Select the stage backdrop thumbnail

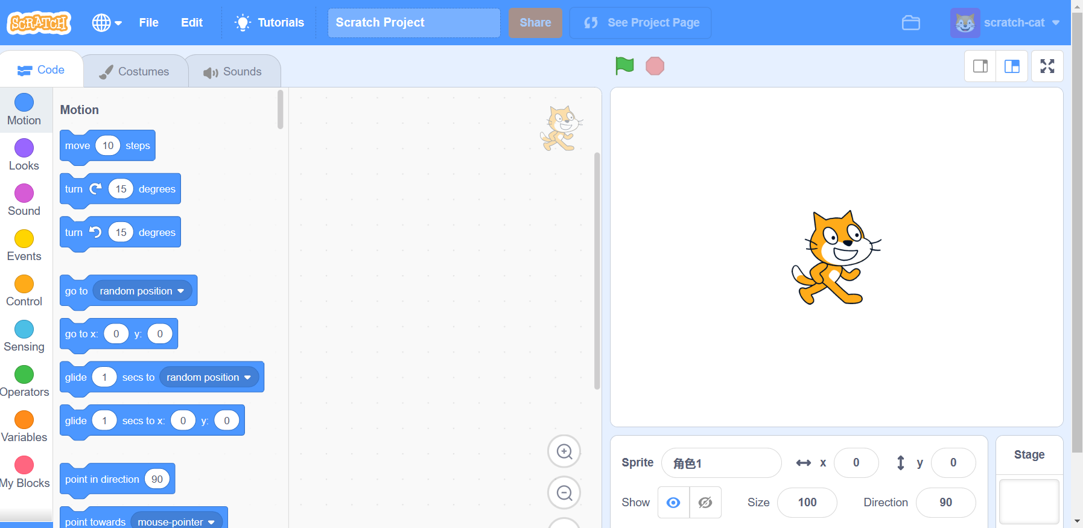[1029, 501]
